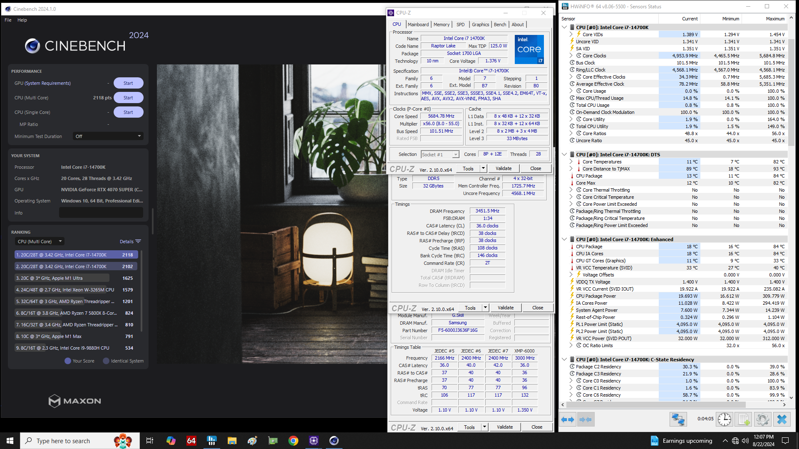Open Windows notification center icon
The image size is (799, 449).
(785, 441)
